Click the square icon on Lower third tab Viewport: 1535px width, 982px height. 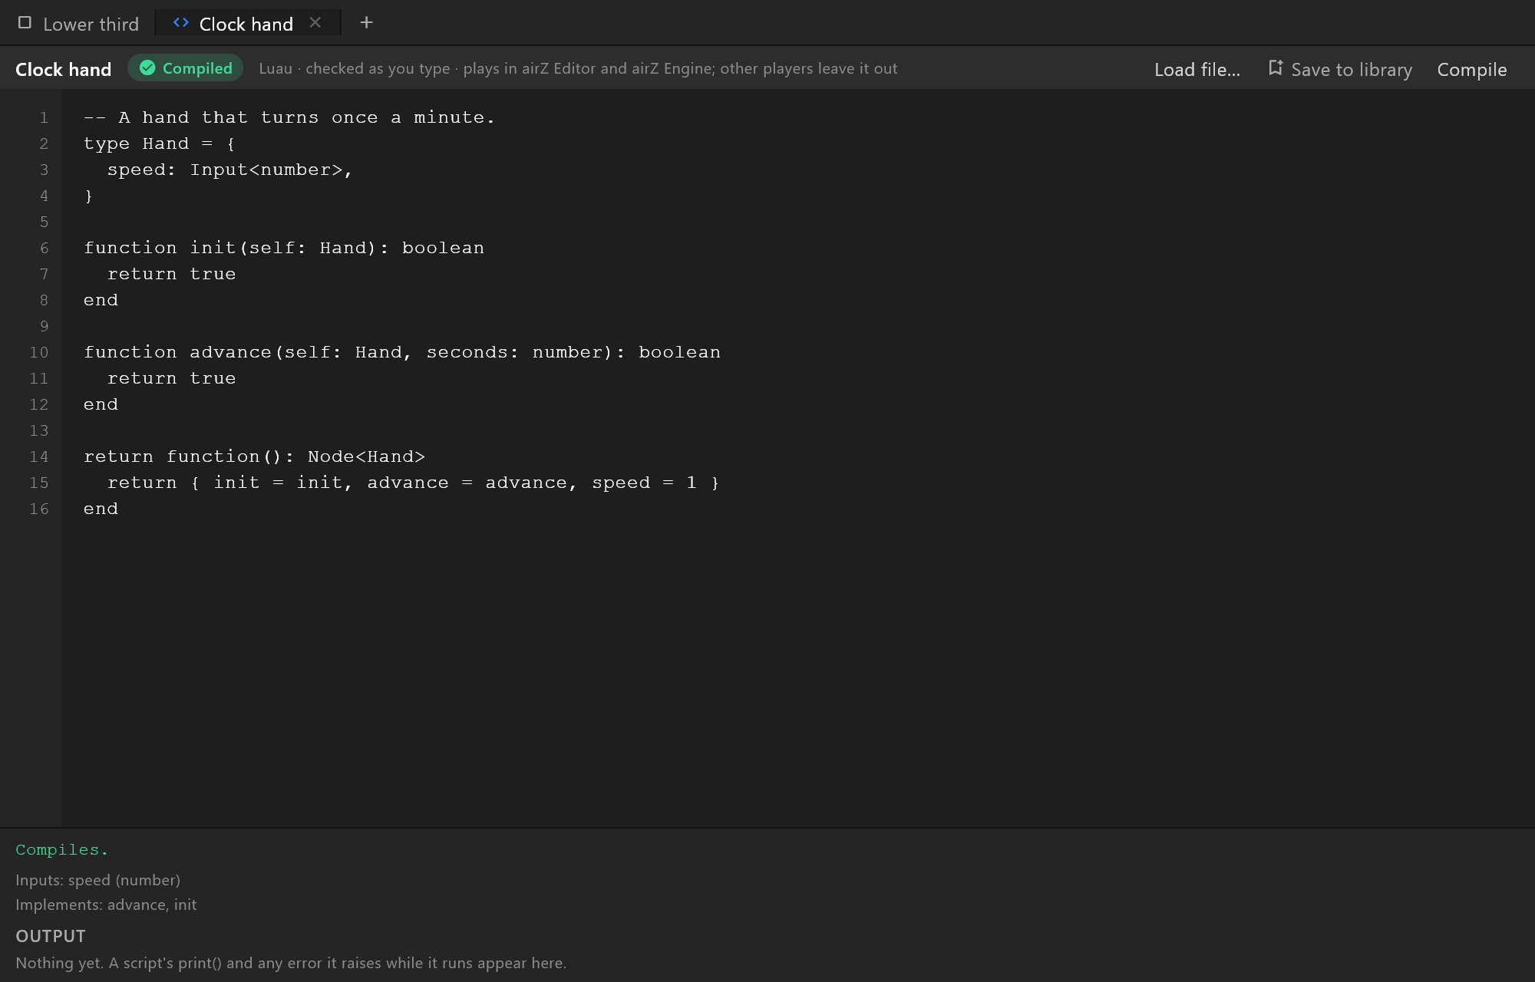pos(25,23)
